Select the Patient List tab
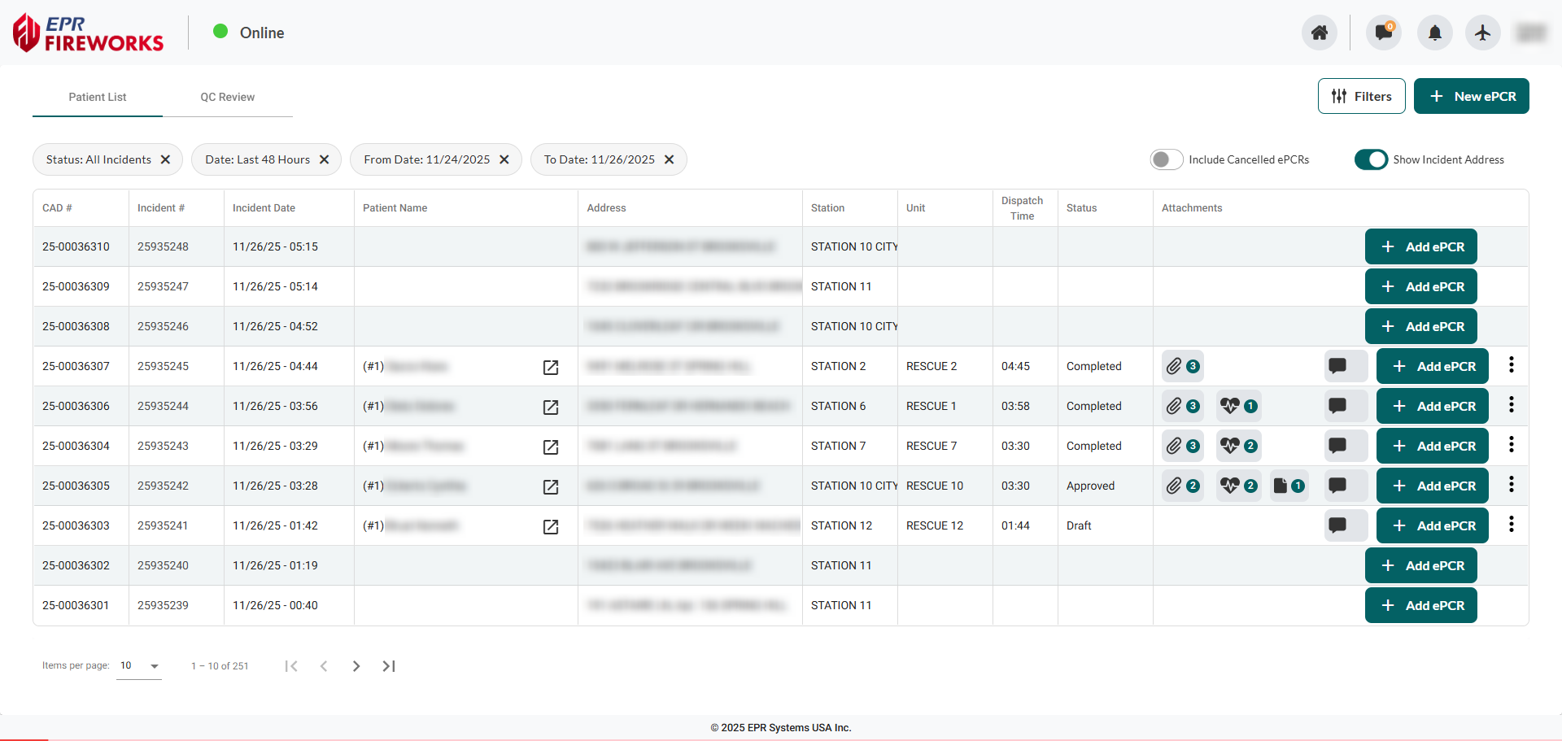Viewport: 1562px width, 741px height. coord(98,97)
